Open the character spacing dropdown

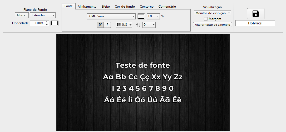(x=154, y=25)
